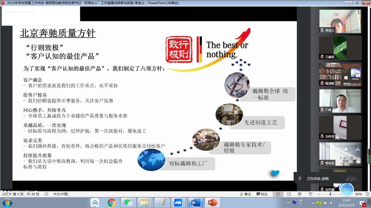
Task: Select the Normal view icon in the status bar
Action: [x=278, y=194]
